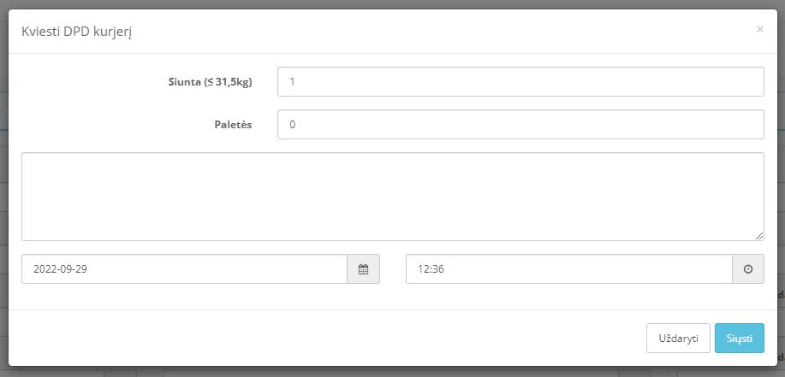Select the 2022-09-29 pickup date field

[184, 269]
